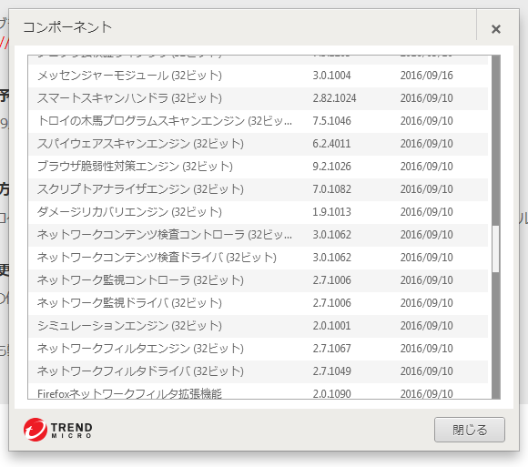Select the トロイの木馬プログラムスキャンエンジン row

coord(259,121)
